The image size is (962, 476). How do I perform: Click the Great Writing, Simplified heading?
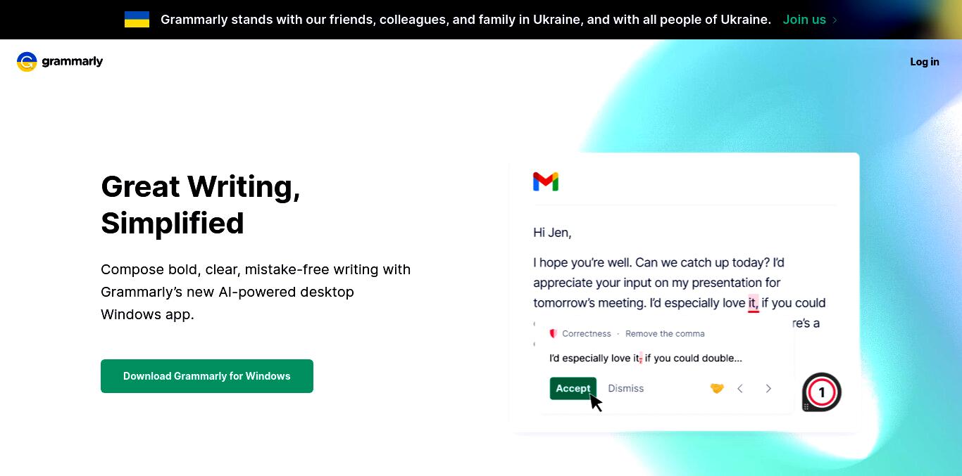[201, 205]
